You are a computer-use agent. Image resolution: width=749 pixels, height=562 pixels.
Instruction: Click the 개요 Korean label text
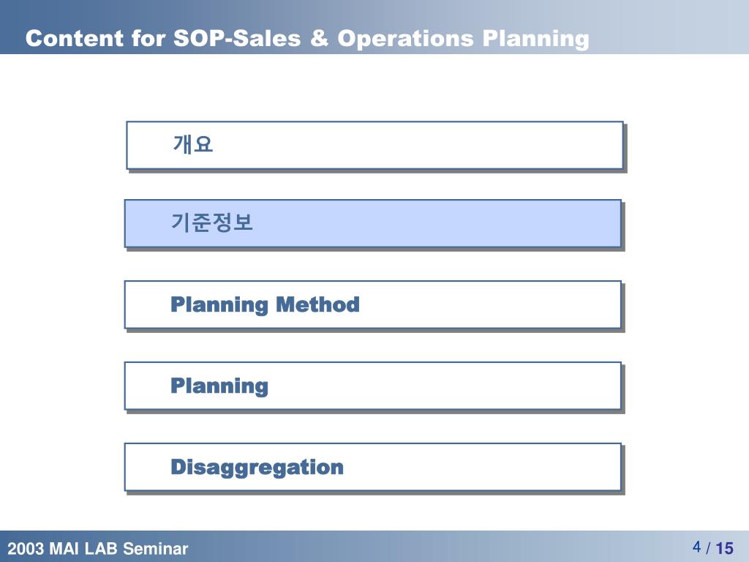192,144
